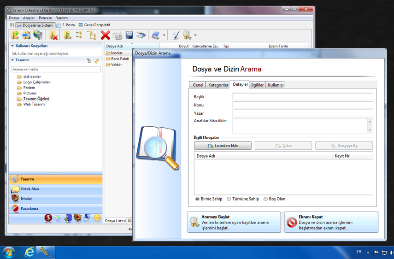Switch to the Kategoriler tab
Screen dimensions: 394x259
click(x=218, y=85)
